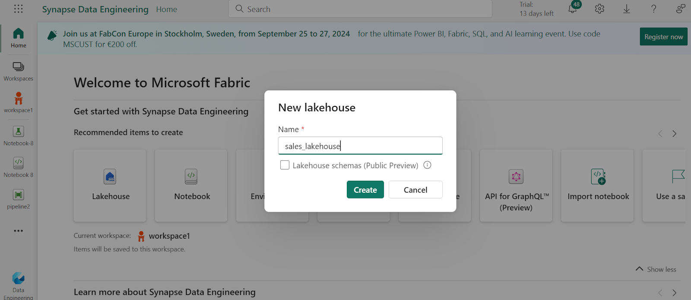The height and width of the screenshot is (300, 691).
Task: Click the Lakehouse schemas info icon
Action: 427,165
